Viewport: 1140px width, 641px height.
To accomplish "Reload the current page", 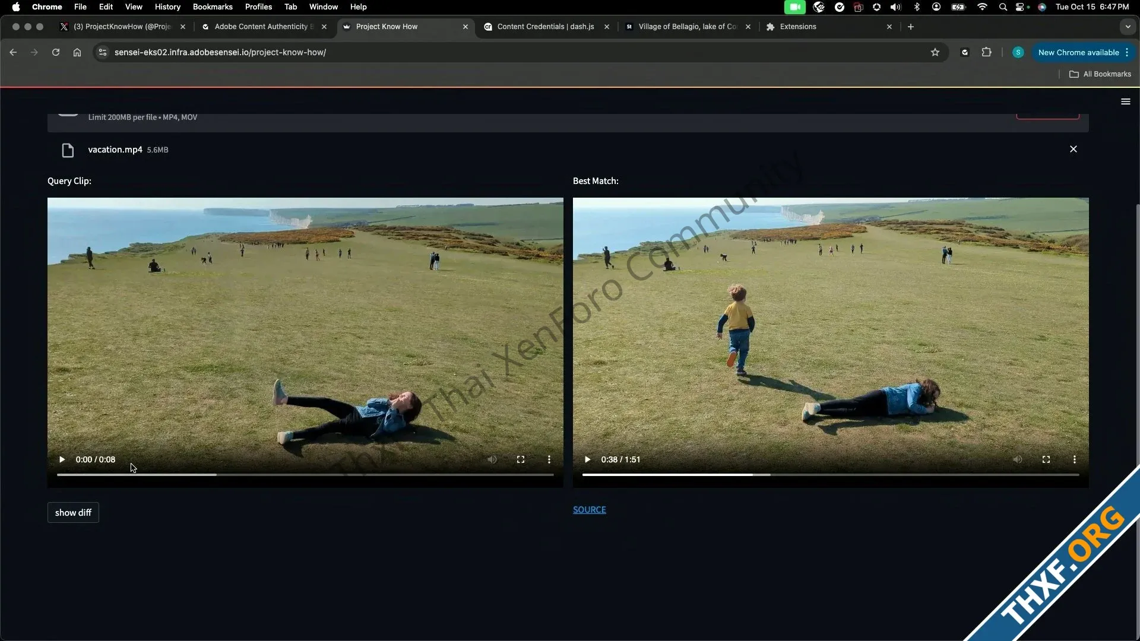I will 56,52.
